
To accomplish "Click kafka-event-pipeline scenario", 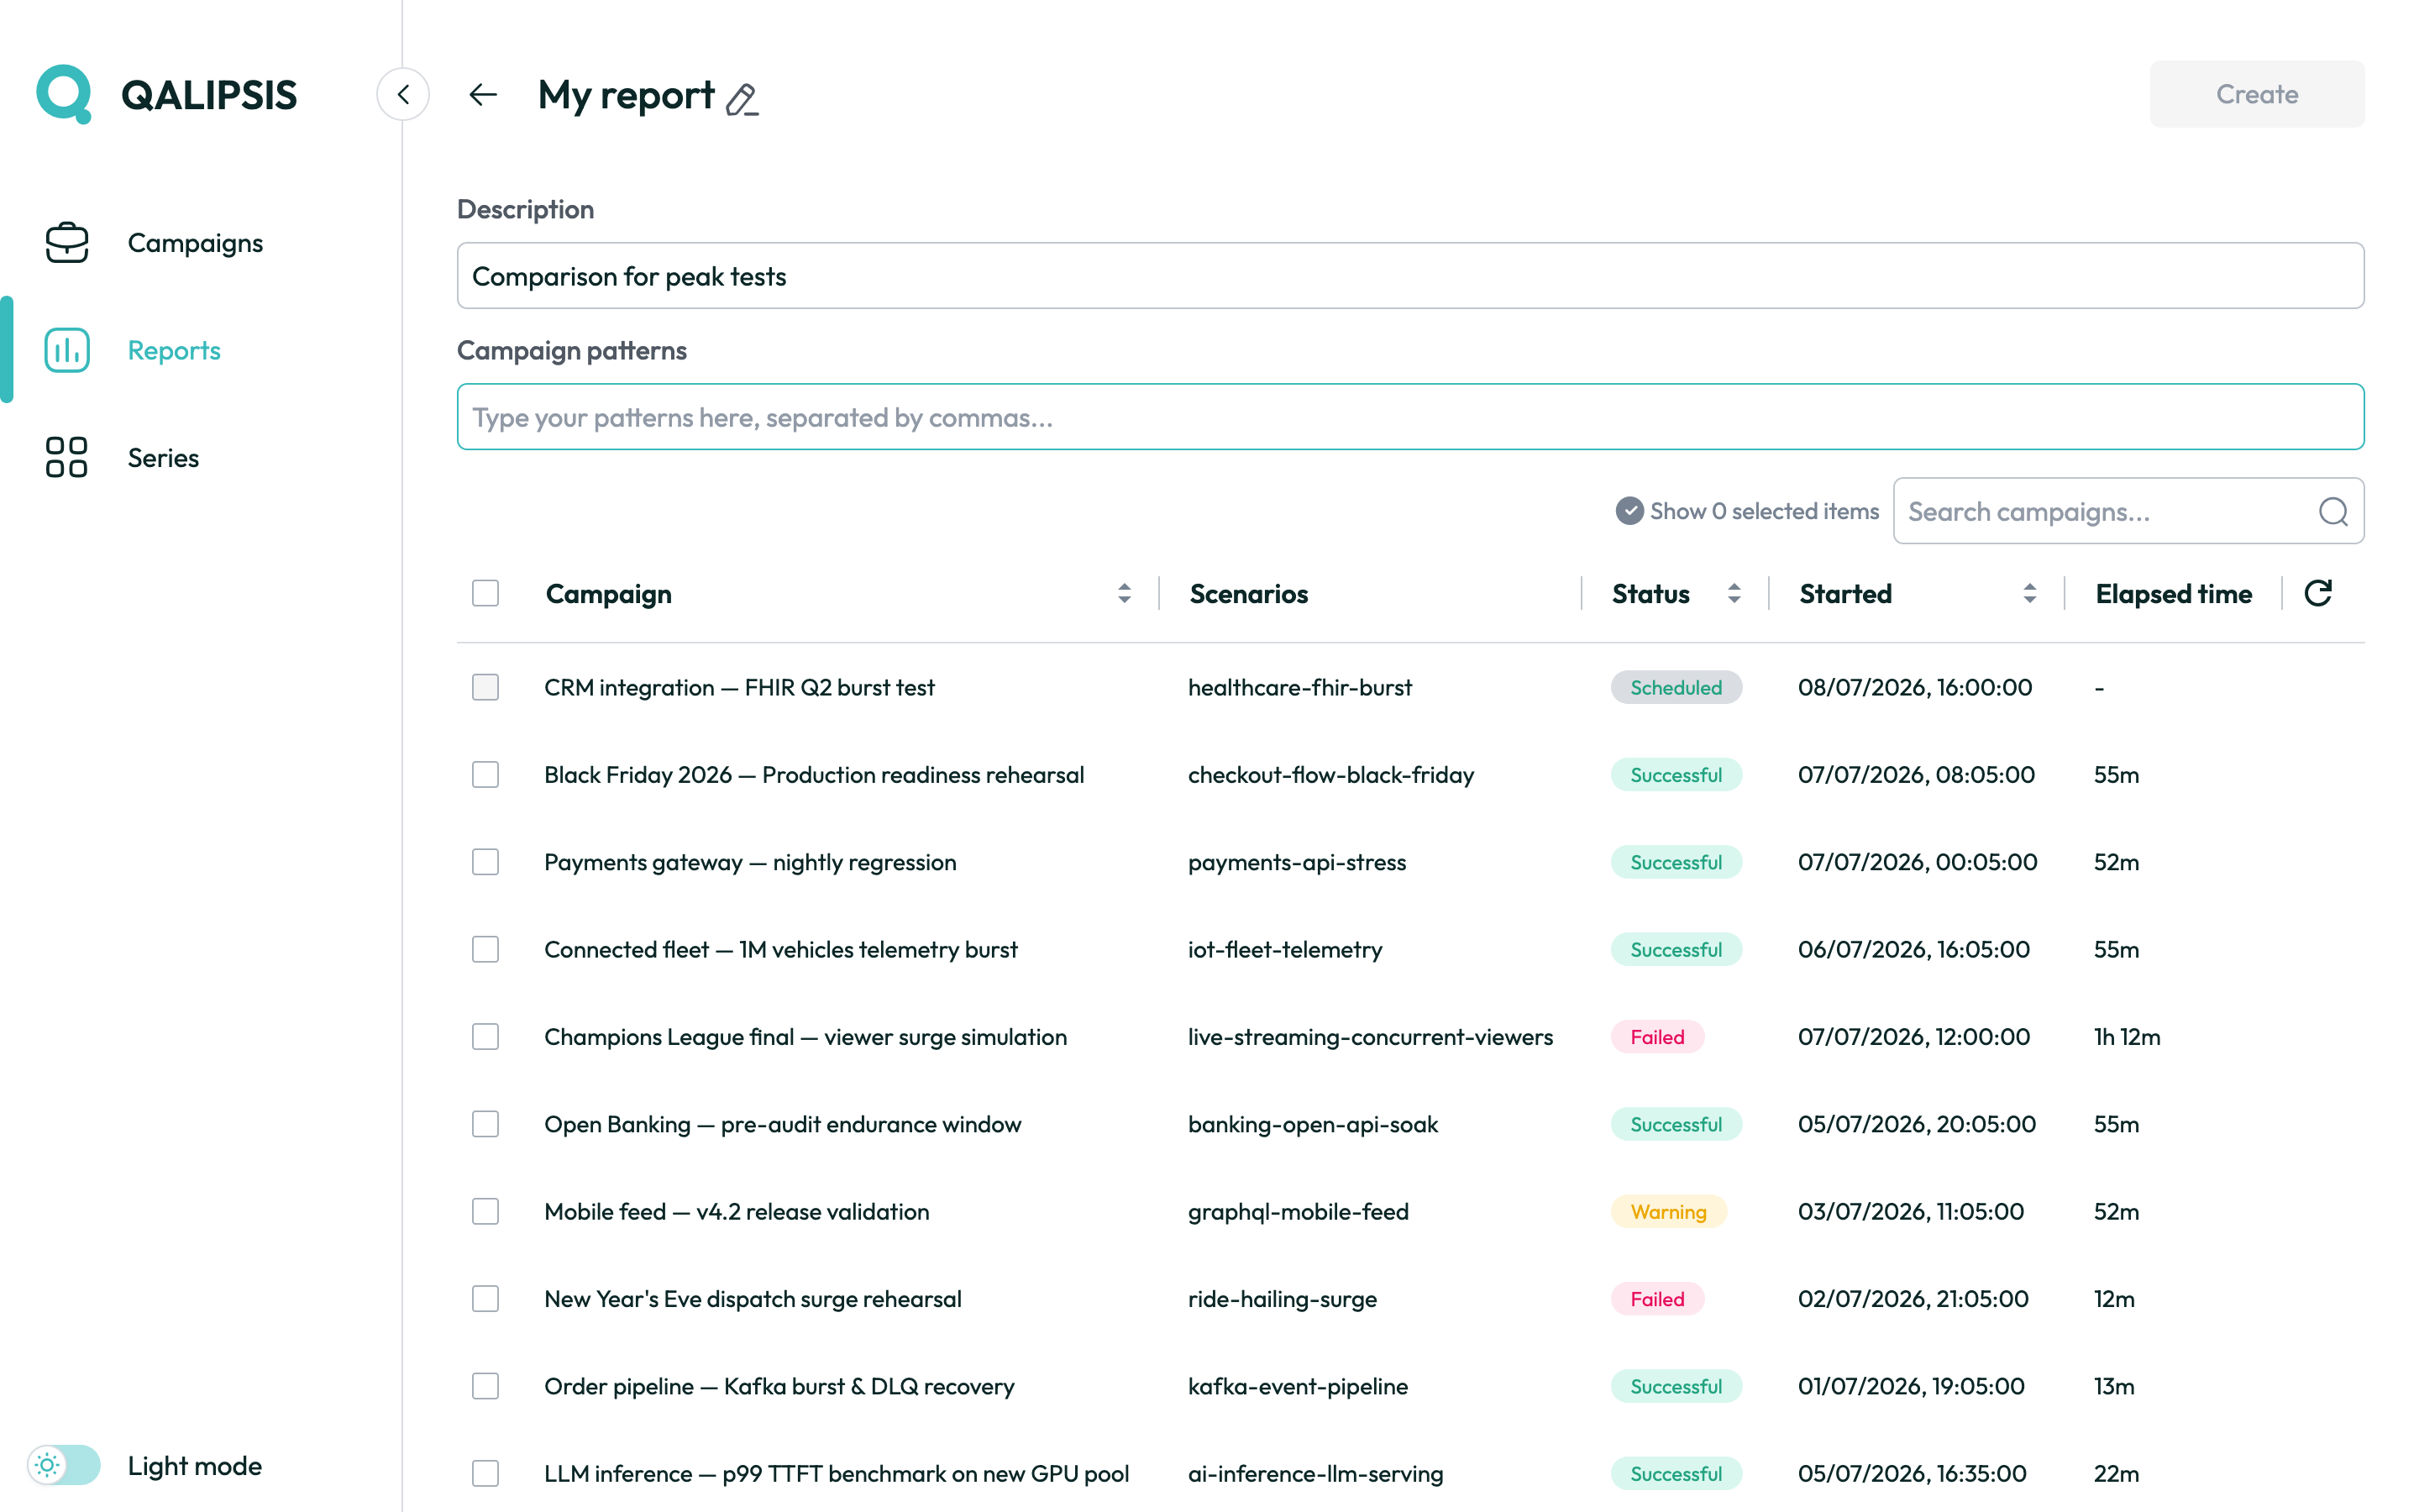I will (x=1298, y=1386).
